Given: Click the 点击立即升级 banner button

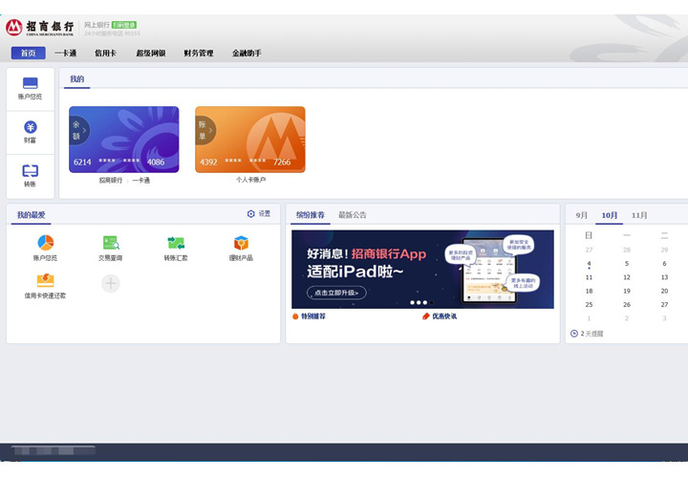Looking at the screenshot, I should click(336, 293).
